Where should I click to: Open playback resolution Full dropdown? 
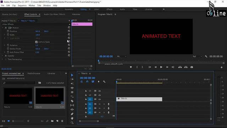tap(197, 56)
